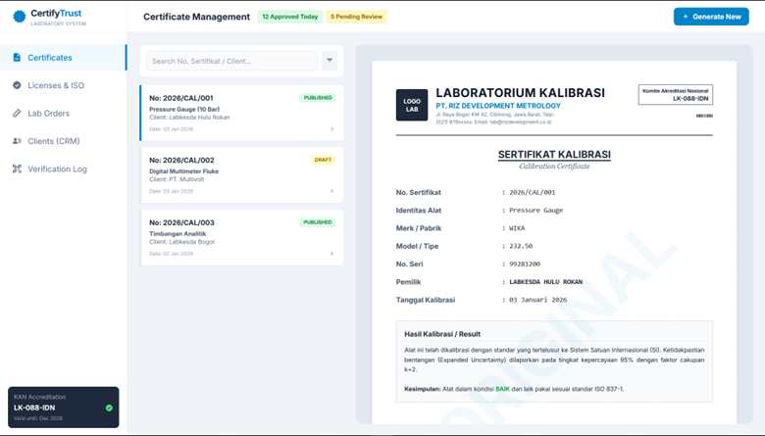Click the Licenses & ISO badge icon
This screenshot has height=436, width=765.
click(x=17, y=85)
